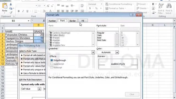Viewport: 176px width, 99px height.
Task: Toggle Italic in the ribbon
Action: click(23, 11)
